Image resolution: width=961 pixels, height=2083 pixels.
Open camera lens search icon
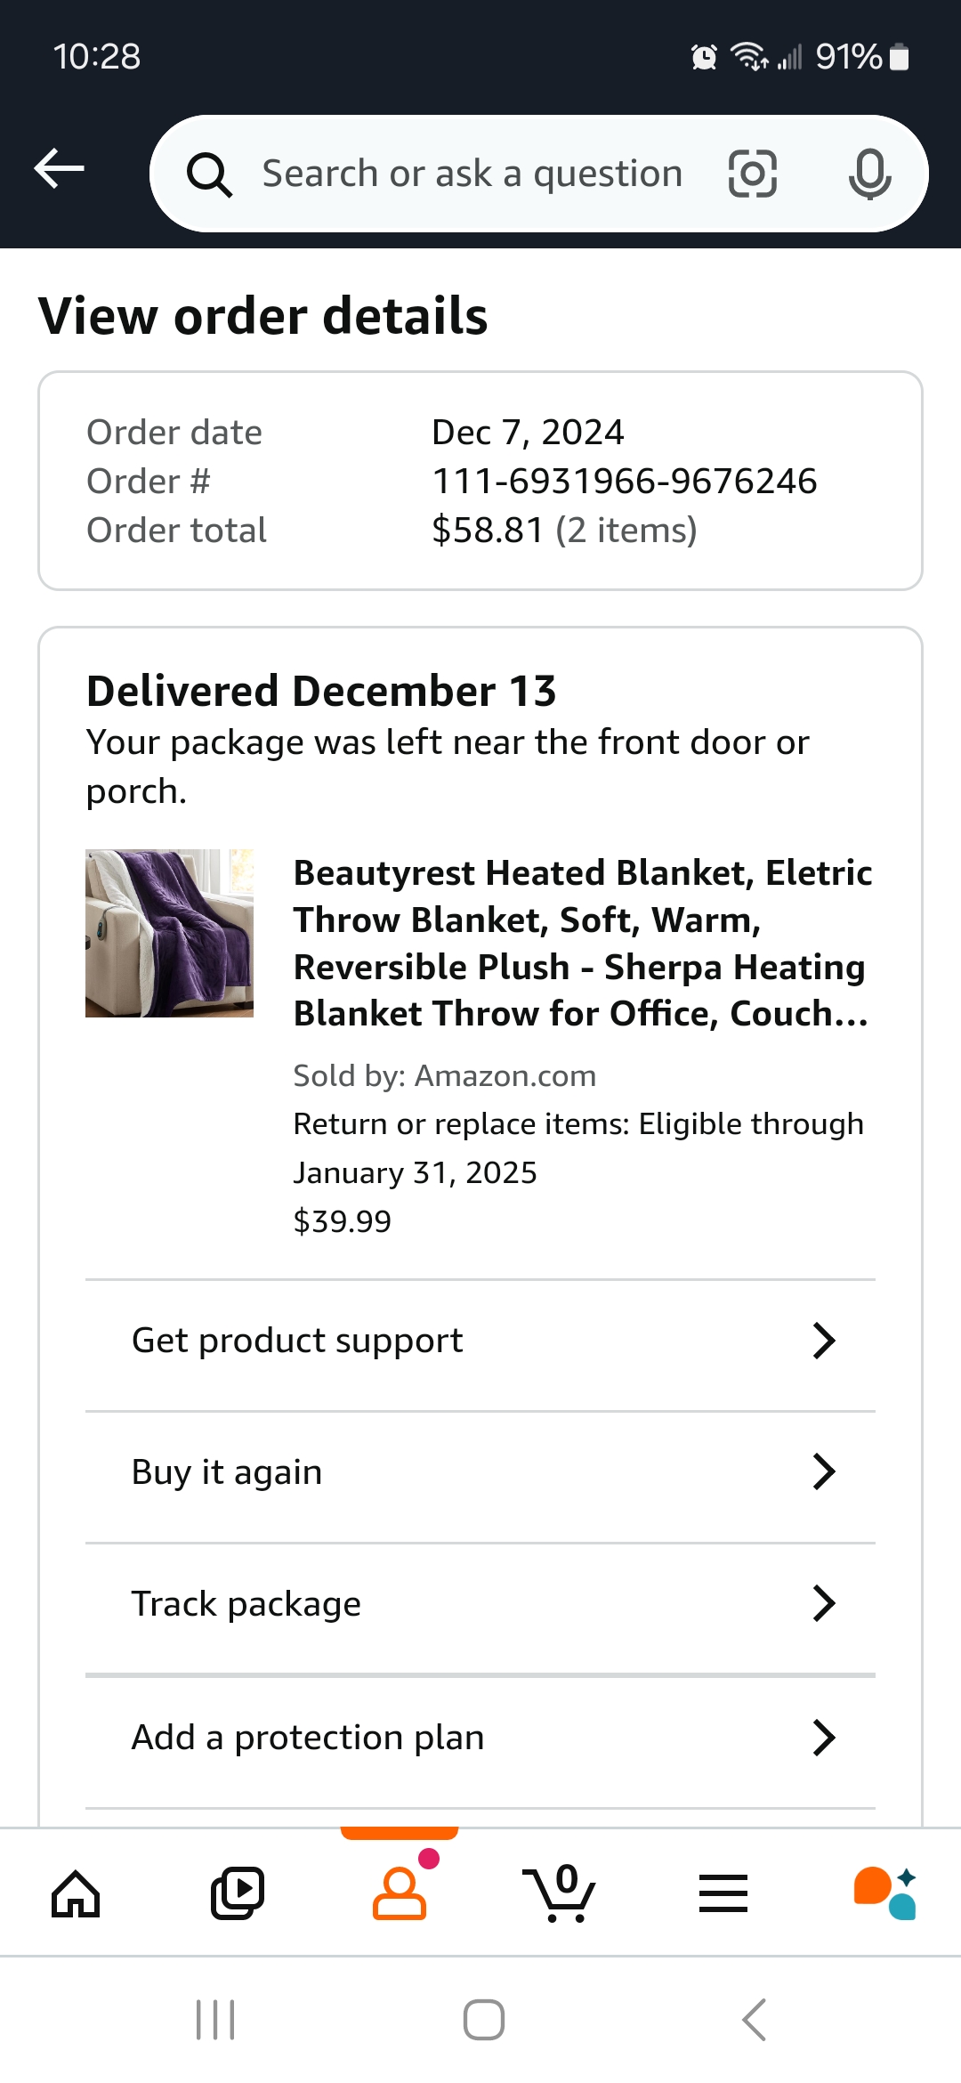point(753,174)
